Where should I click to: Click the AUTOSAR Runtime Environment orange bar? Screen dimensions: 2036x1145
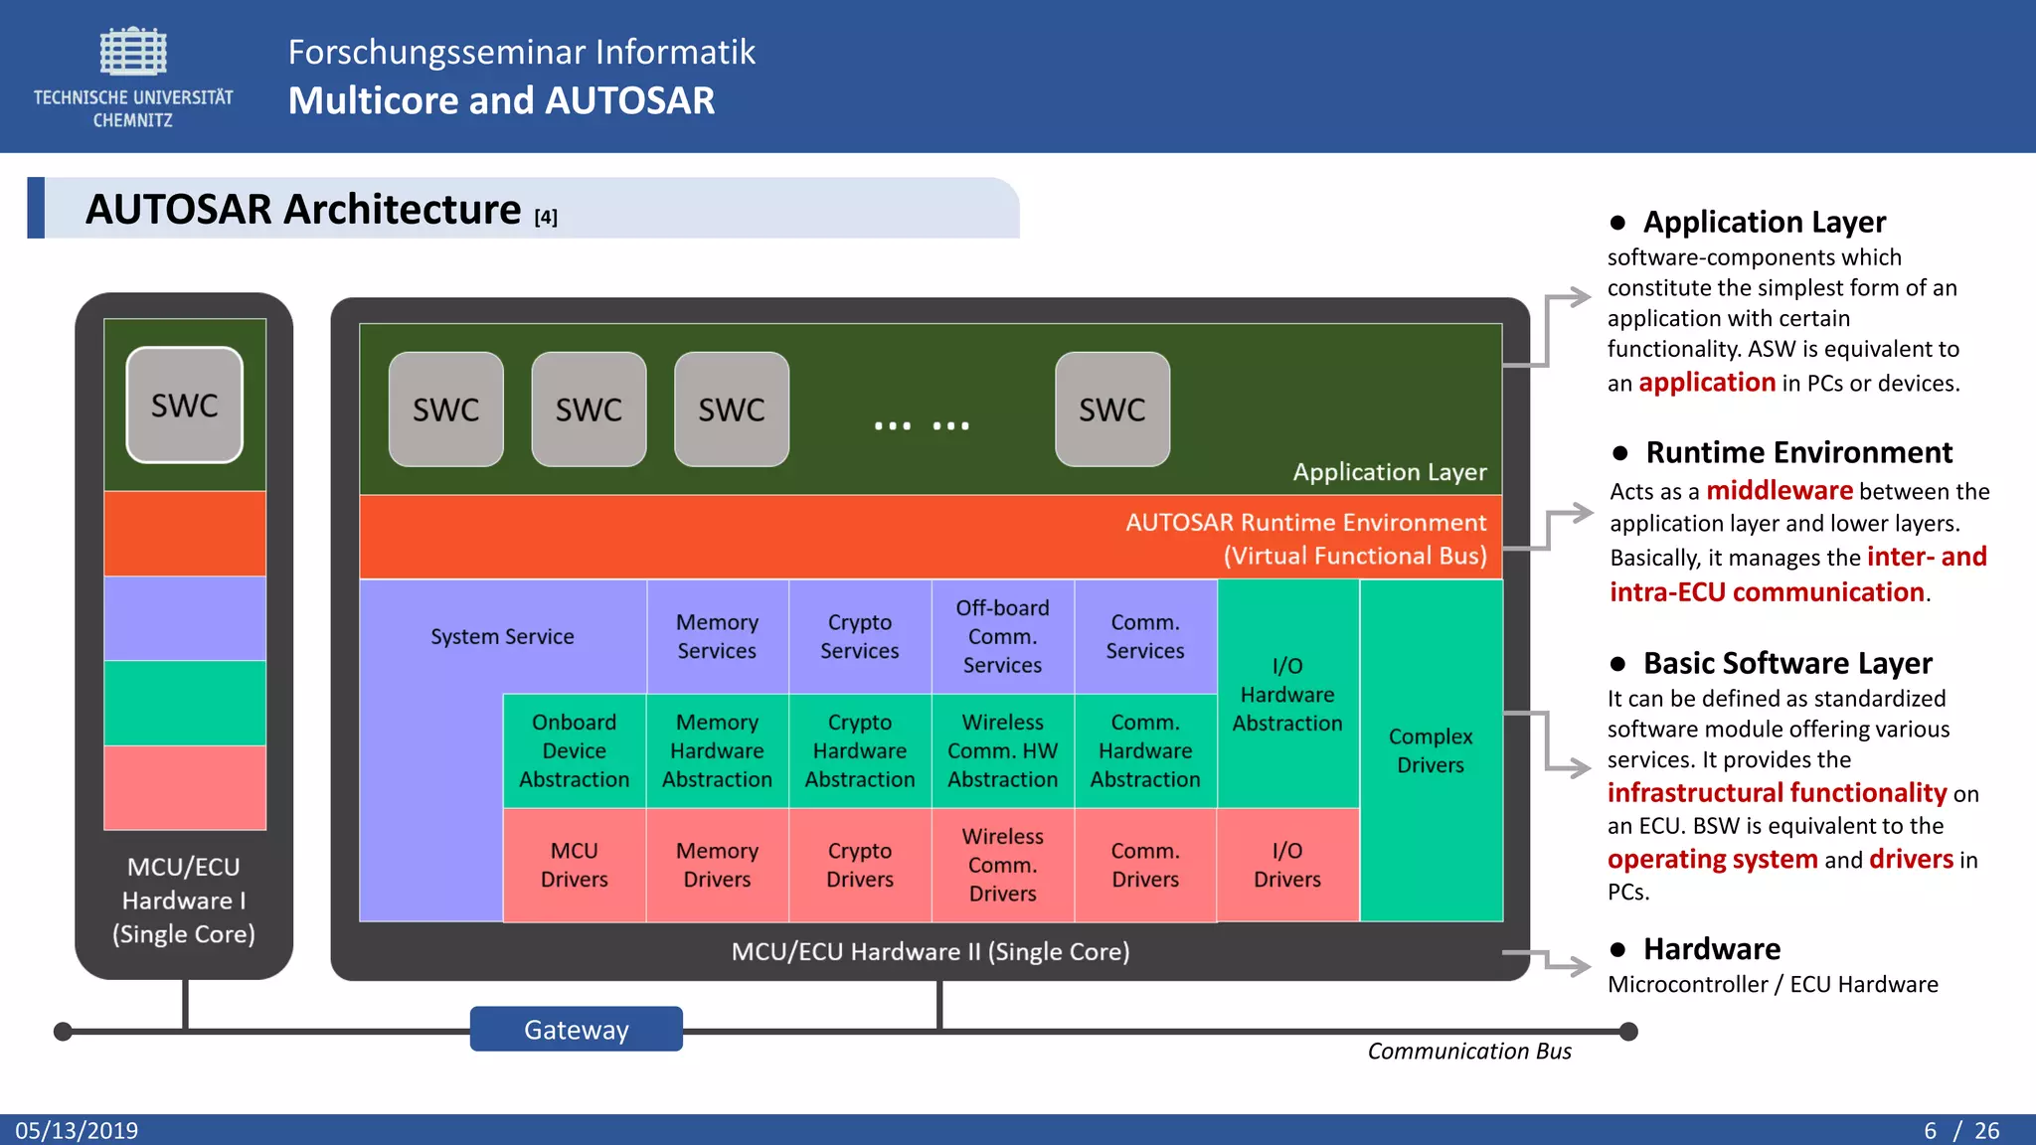point(930,538)
